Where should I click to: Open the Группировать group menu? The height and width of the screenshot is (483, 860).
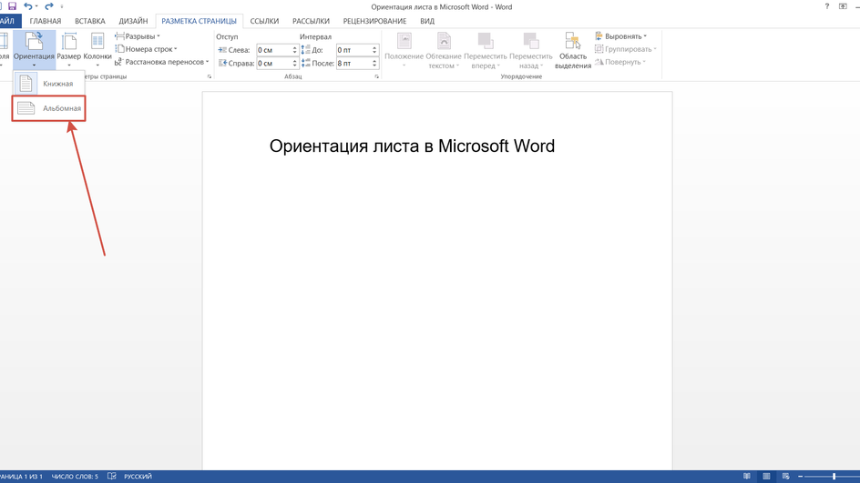(625, 49)
